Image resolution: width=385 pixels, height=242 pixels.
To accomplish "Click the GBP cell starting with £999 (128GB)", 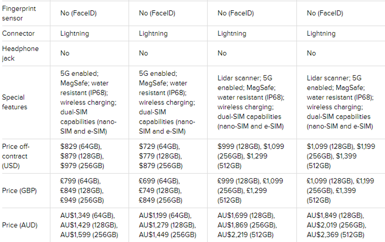I will 251,191.
